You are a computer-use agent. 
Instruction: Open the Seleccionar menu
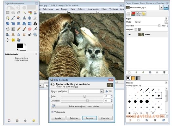pyautogui.click(x=48, y=9)
